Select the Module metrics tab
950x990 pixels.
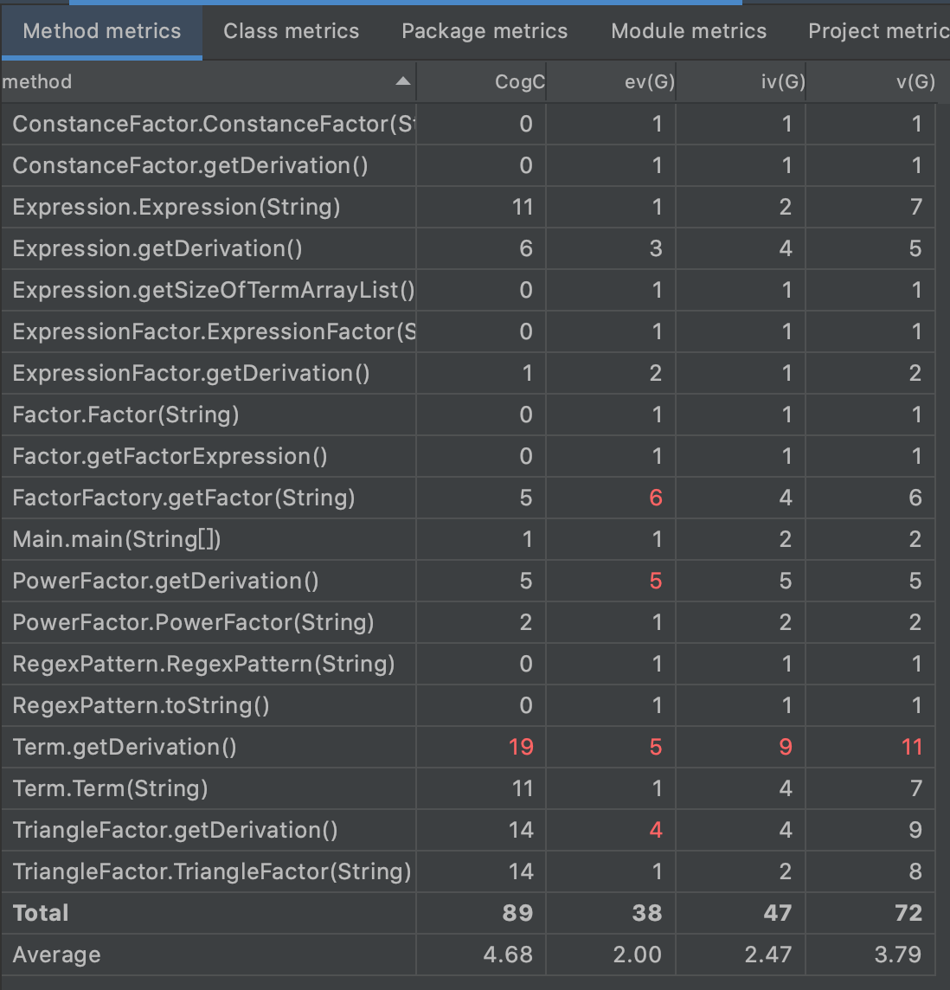point(689,31)
